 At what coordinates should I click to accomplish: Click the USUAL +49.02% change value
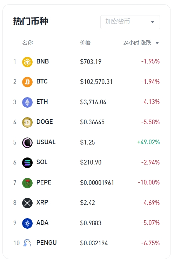148,142
